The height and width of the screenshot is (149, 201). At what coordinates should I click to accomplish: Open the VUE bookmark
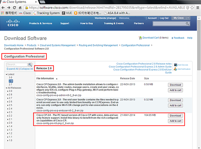(67, 13)
